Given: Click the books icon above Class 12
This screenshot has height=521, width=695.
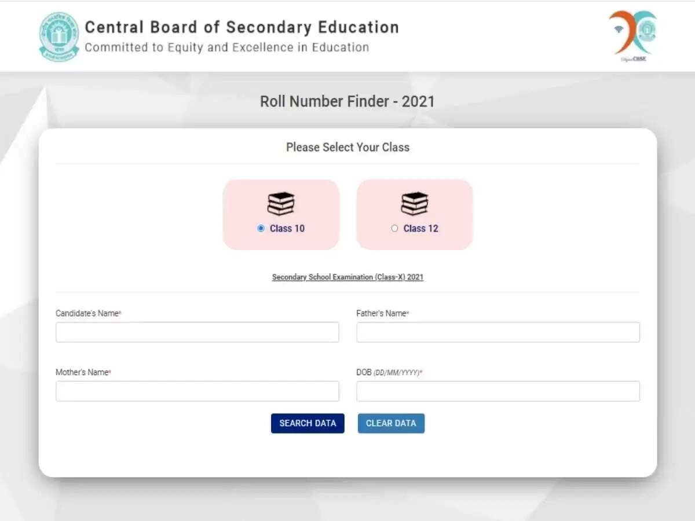Looking at the screenshot, I should 415,204.
